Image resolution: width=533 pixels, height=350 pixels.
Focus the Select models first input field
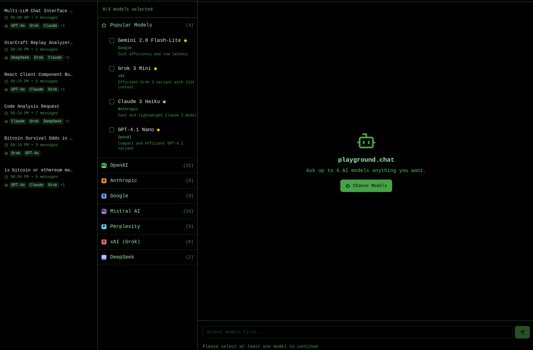[x=357, y=332]
